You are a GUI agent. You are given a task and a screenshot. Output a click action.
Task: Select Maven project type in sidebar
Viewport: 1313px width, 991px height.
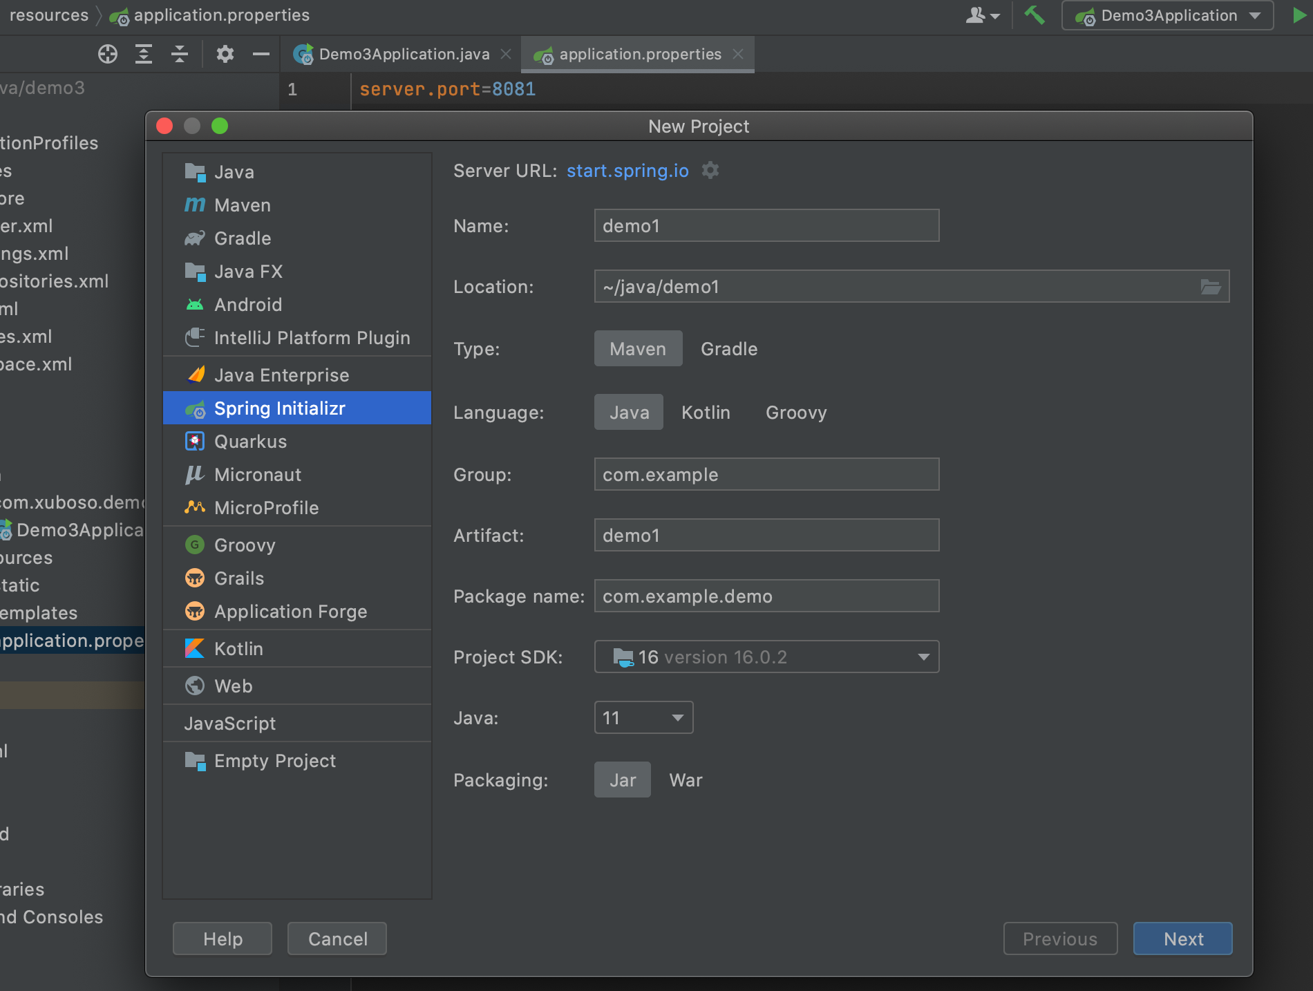(x=297, y=205)
